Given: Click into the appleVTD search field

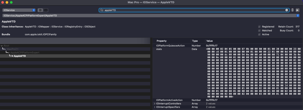Looking at the screenshot, I should click(x=194, y=10).
